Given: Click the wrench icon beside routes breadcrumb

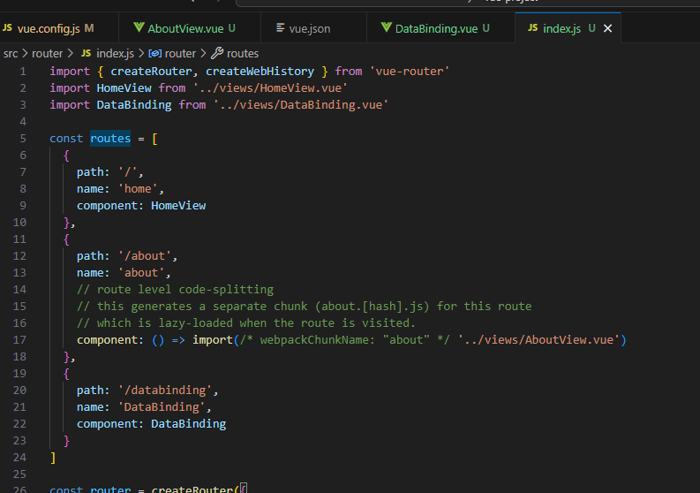Looking at the screenshot, I should (x=217, y=53).
